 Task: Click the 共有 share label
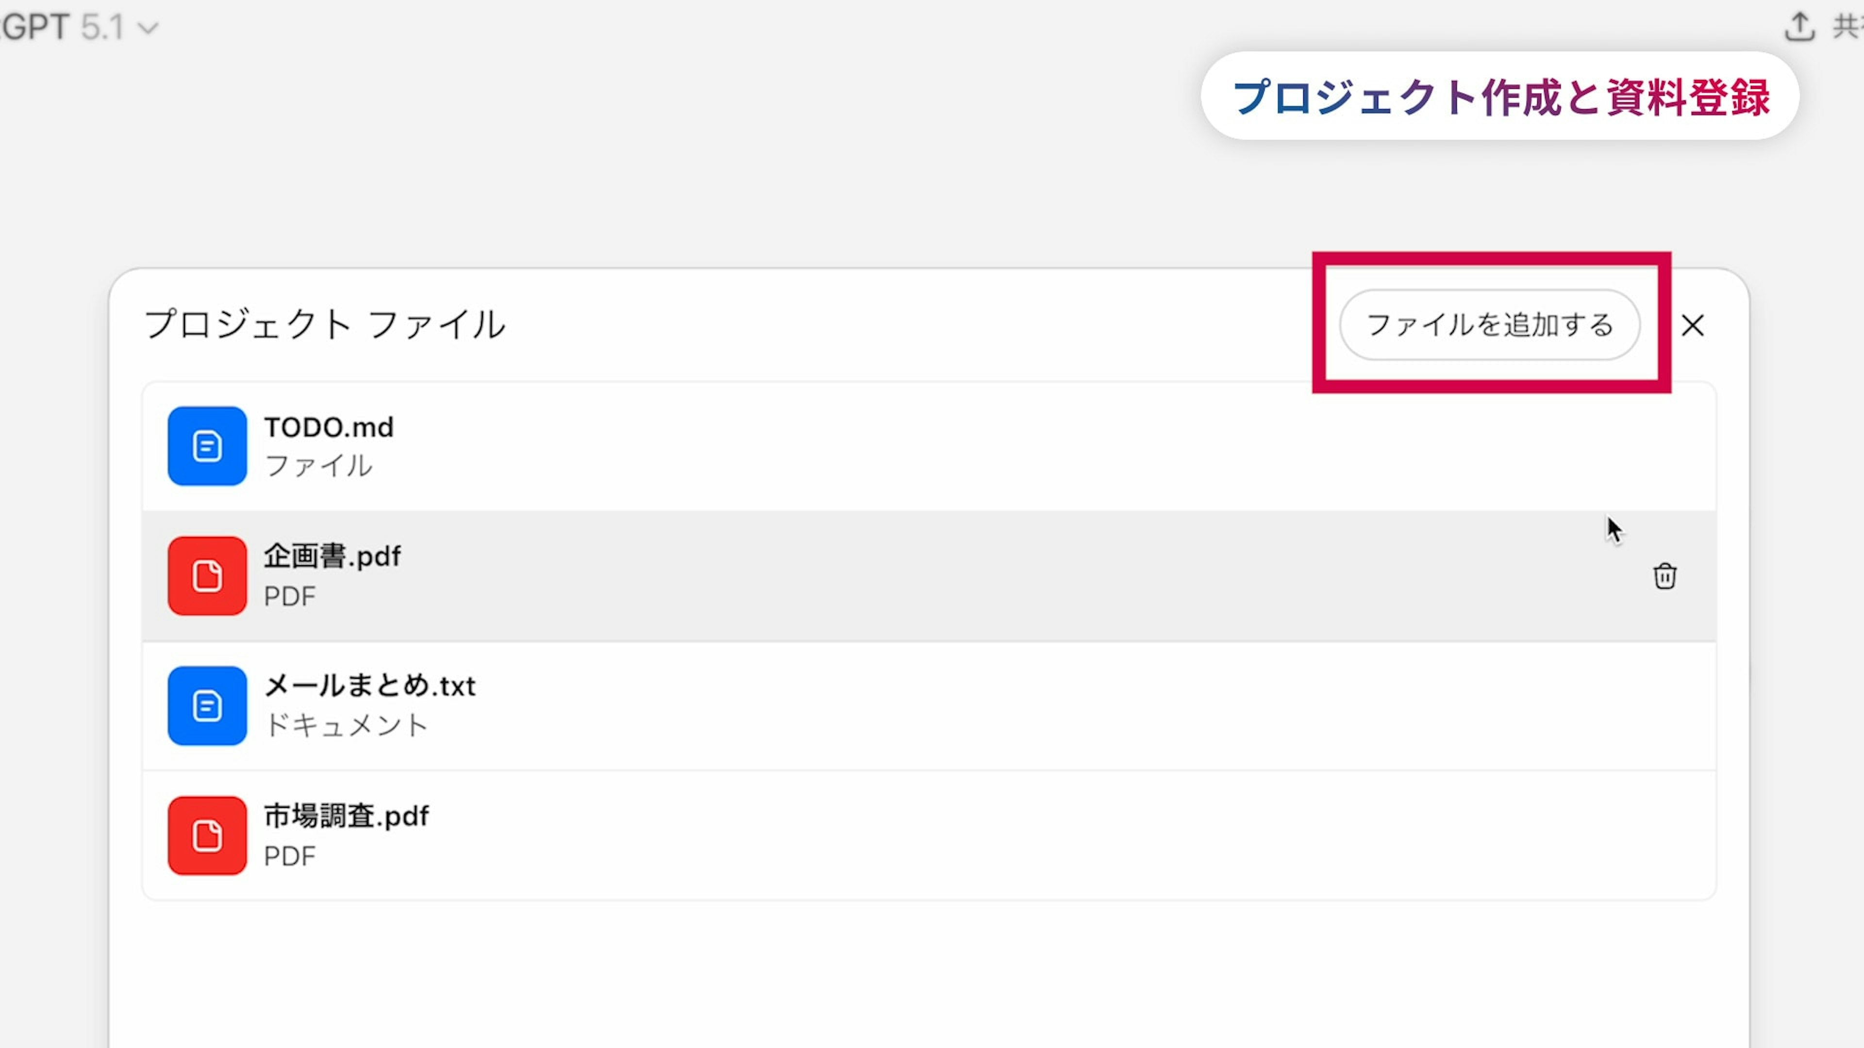pyautogui.click(x=1847, y=28)
